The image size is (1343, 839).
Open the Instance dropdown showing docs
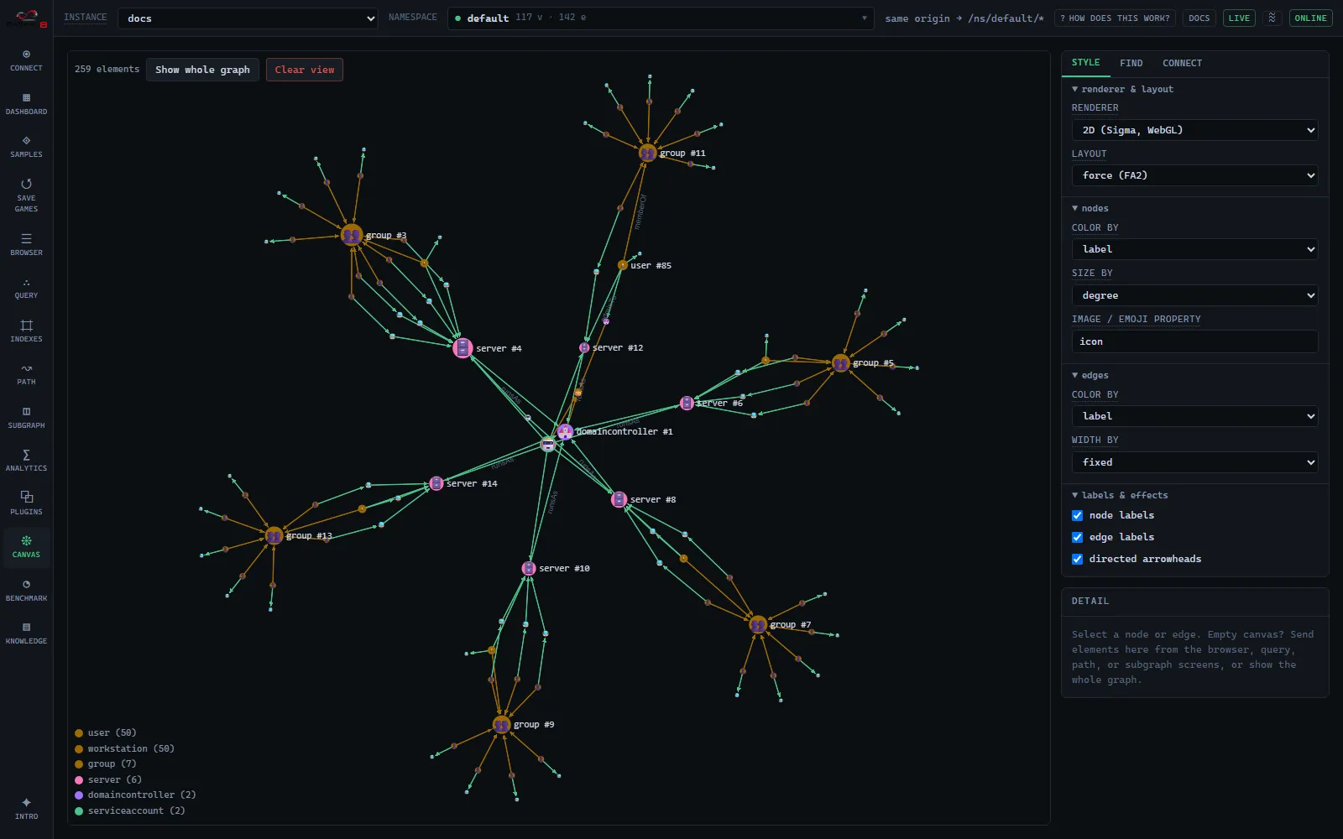248,18
